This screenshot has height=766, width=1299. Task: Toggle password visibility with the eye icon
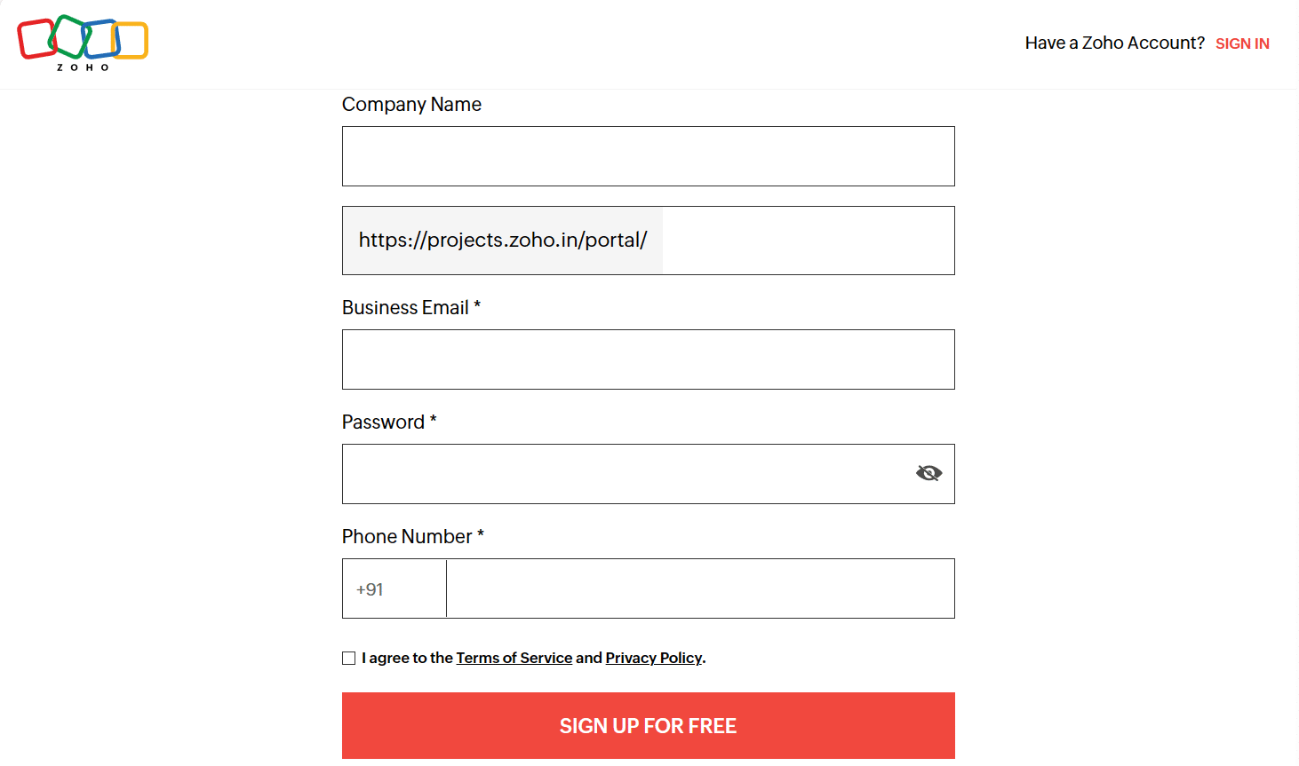tap(928, 473)
